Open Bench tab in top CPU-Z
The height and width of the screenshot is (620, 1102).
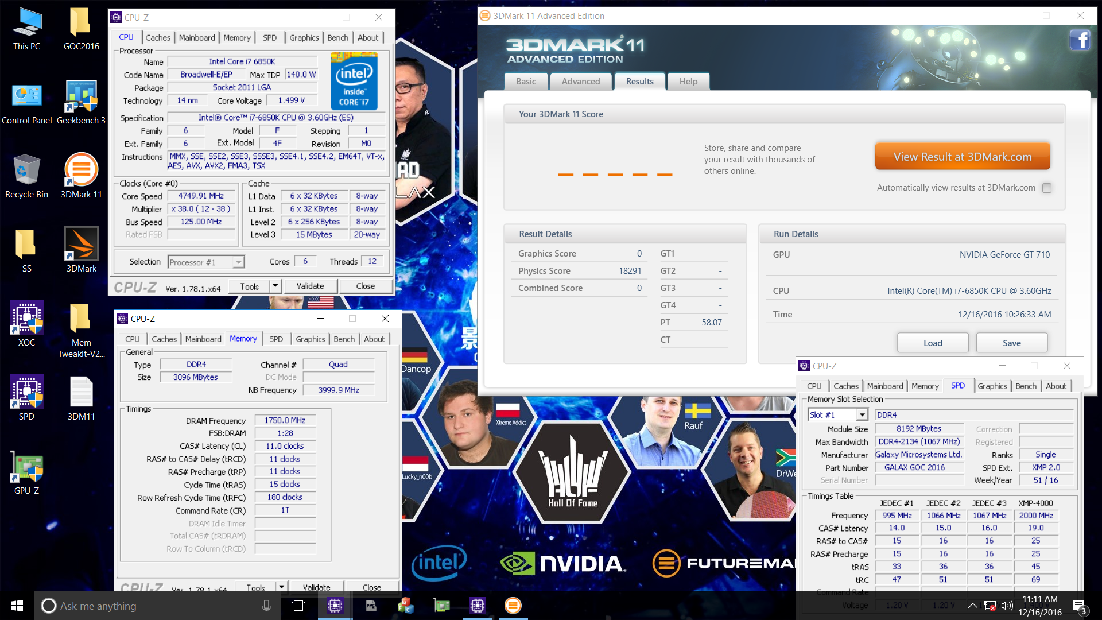point(338,37)
